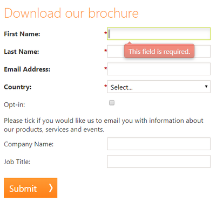Image resolution: width=216 pixels, height=204 pixels.
Task: Click the First Name label
Action: pyautogui.click(x=22, y=34)
